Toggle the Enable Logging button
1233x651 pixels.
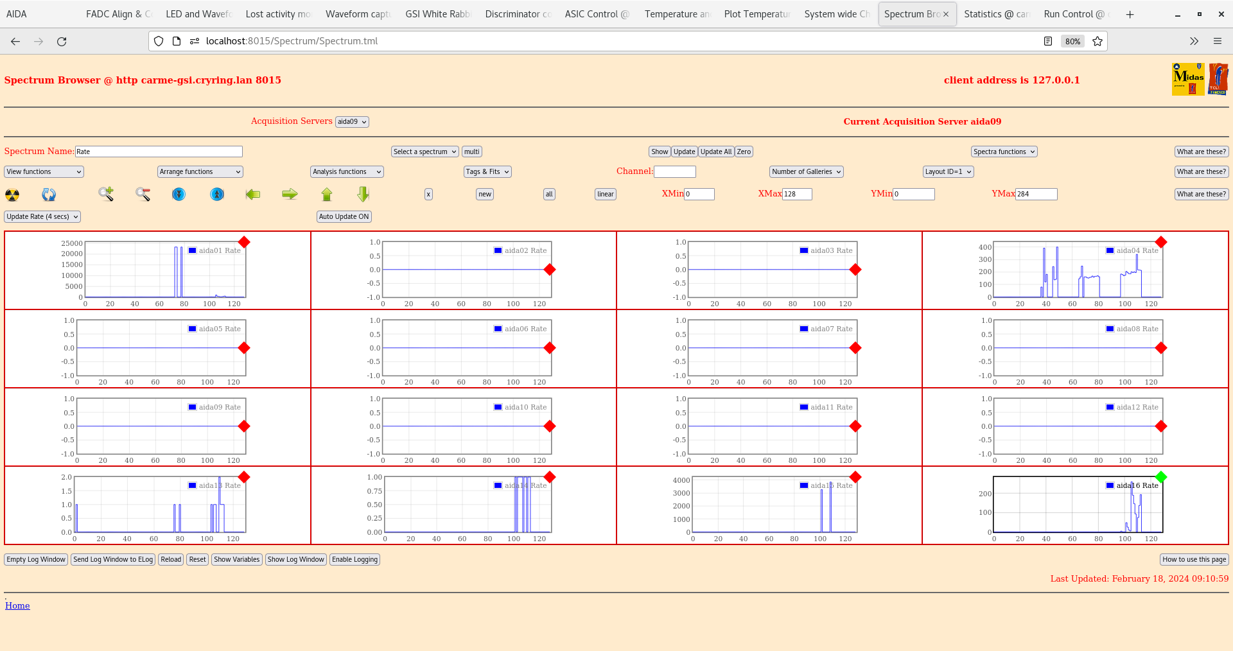[354, 560]
